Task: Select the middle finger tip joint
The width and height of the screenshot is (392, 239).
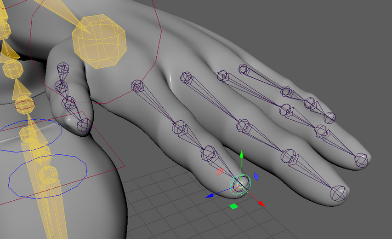Action: click(x=339, y=193)
